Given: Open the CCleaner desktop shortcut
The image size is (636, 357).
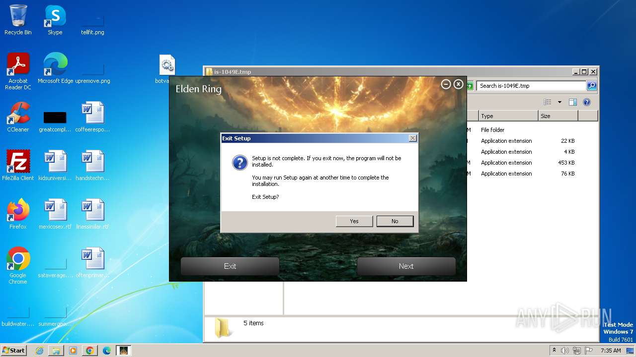Looking at the screenshot, I should pyautogui.click(x=18, y=118).
